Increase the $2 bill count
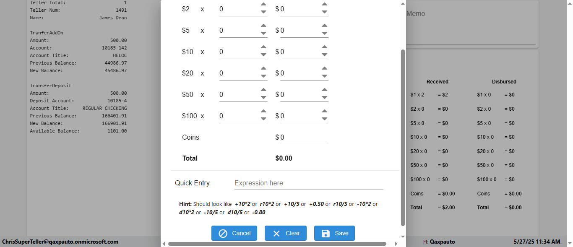The height and width of the screenshot is (247, 573). (x=263, y=5)
